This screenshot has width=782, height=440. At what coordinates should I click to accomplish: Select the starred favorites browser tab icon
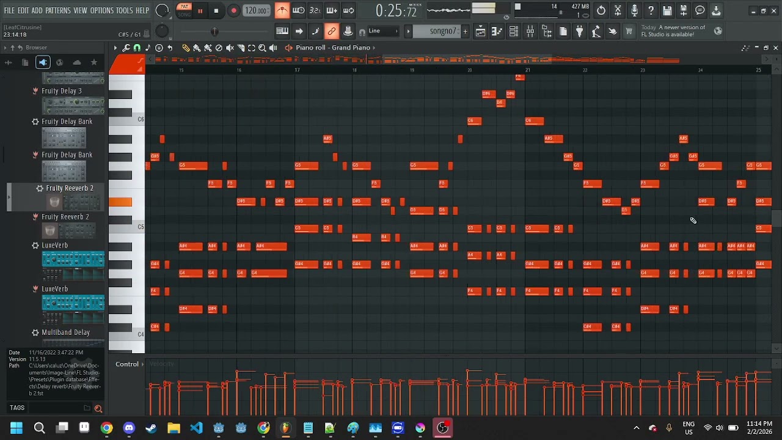[93, 62]
